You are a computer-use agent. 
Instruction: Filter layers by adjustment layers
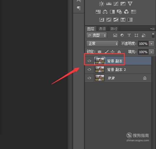122,35
